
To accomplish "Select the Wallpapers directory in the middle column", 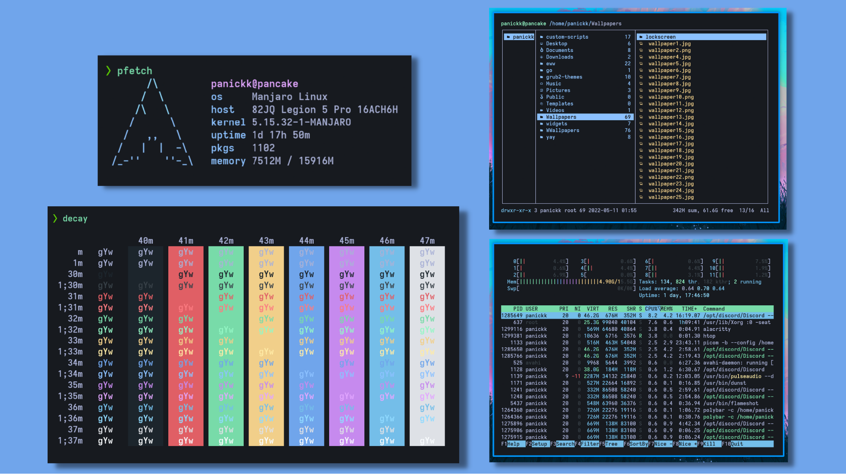I will [x=561, y=117].
